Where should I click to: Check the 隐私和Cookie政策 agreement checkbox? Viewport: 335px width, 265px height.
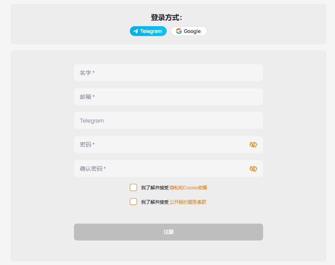click(133, 188)
